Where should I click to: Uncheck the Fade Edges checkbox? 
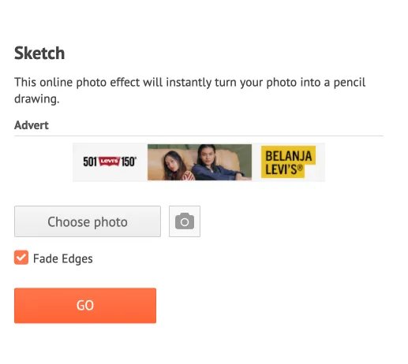21,258
